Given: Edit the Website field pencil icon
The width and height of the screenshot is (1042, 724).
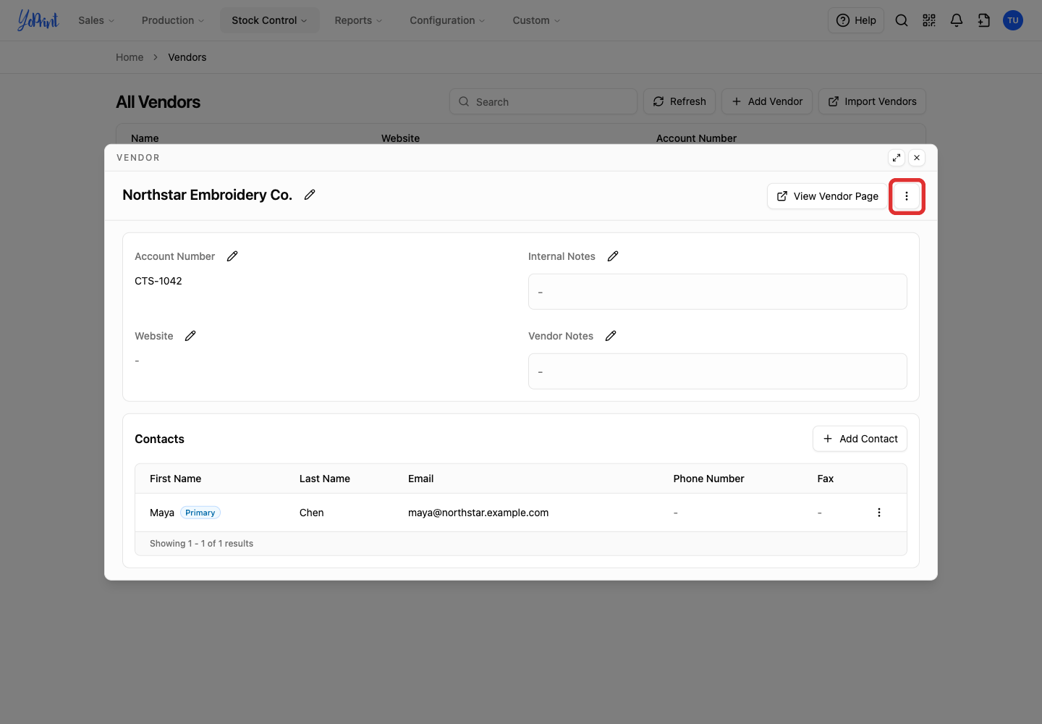Looking at the screenshot, I should 190,336.
